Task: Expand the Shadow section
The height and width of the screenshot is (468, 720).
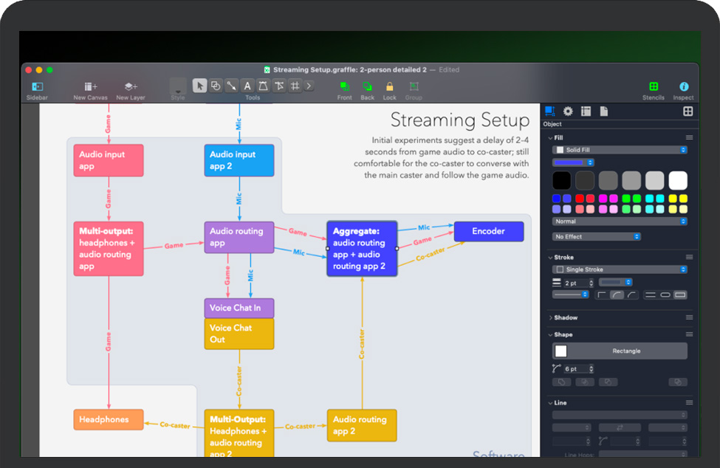Action: click(x=550, y=317)
